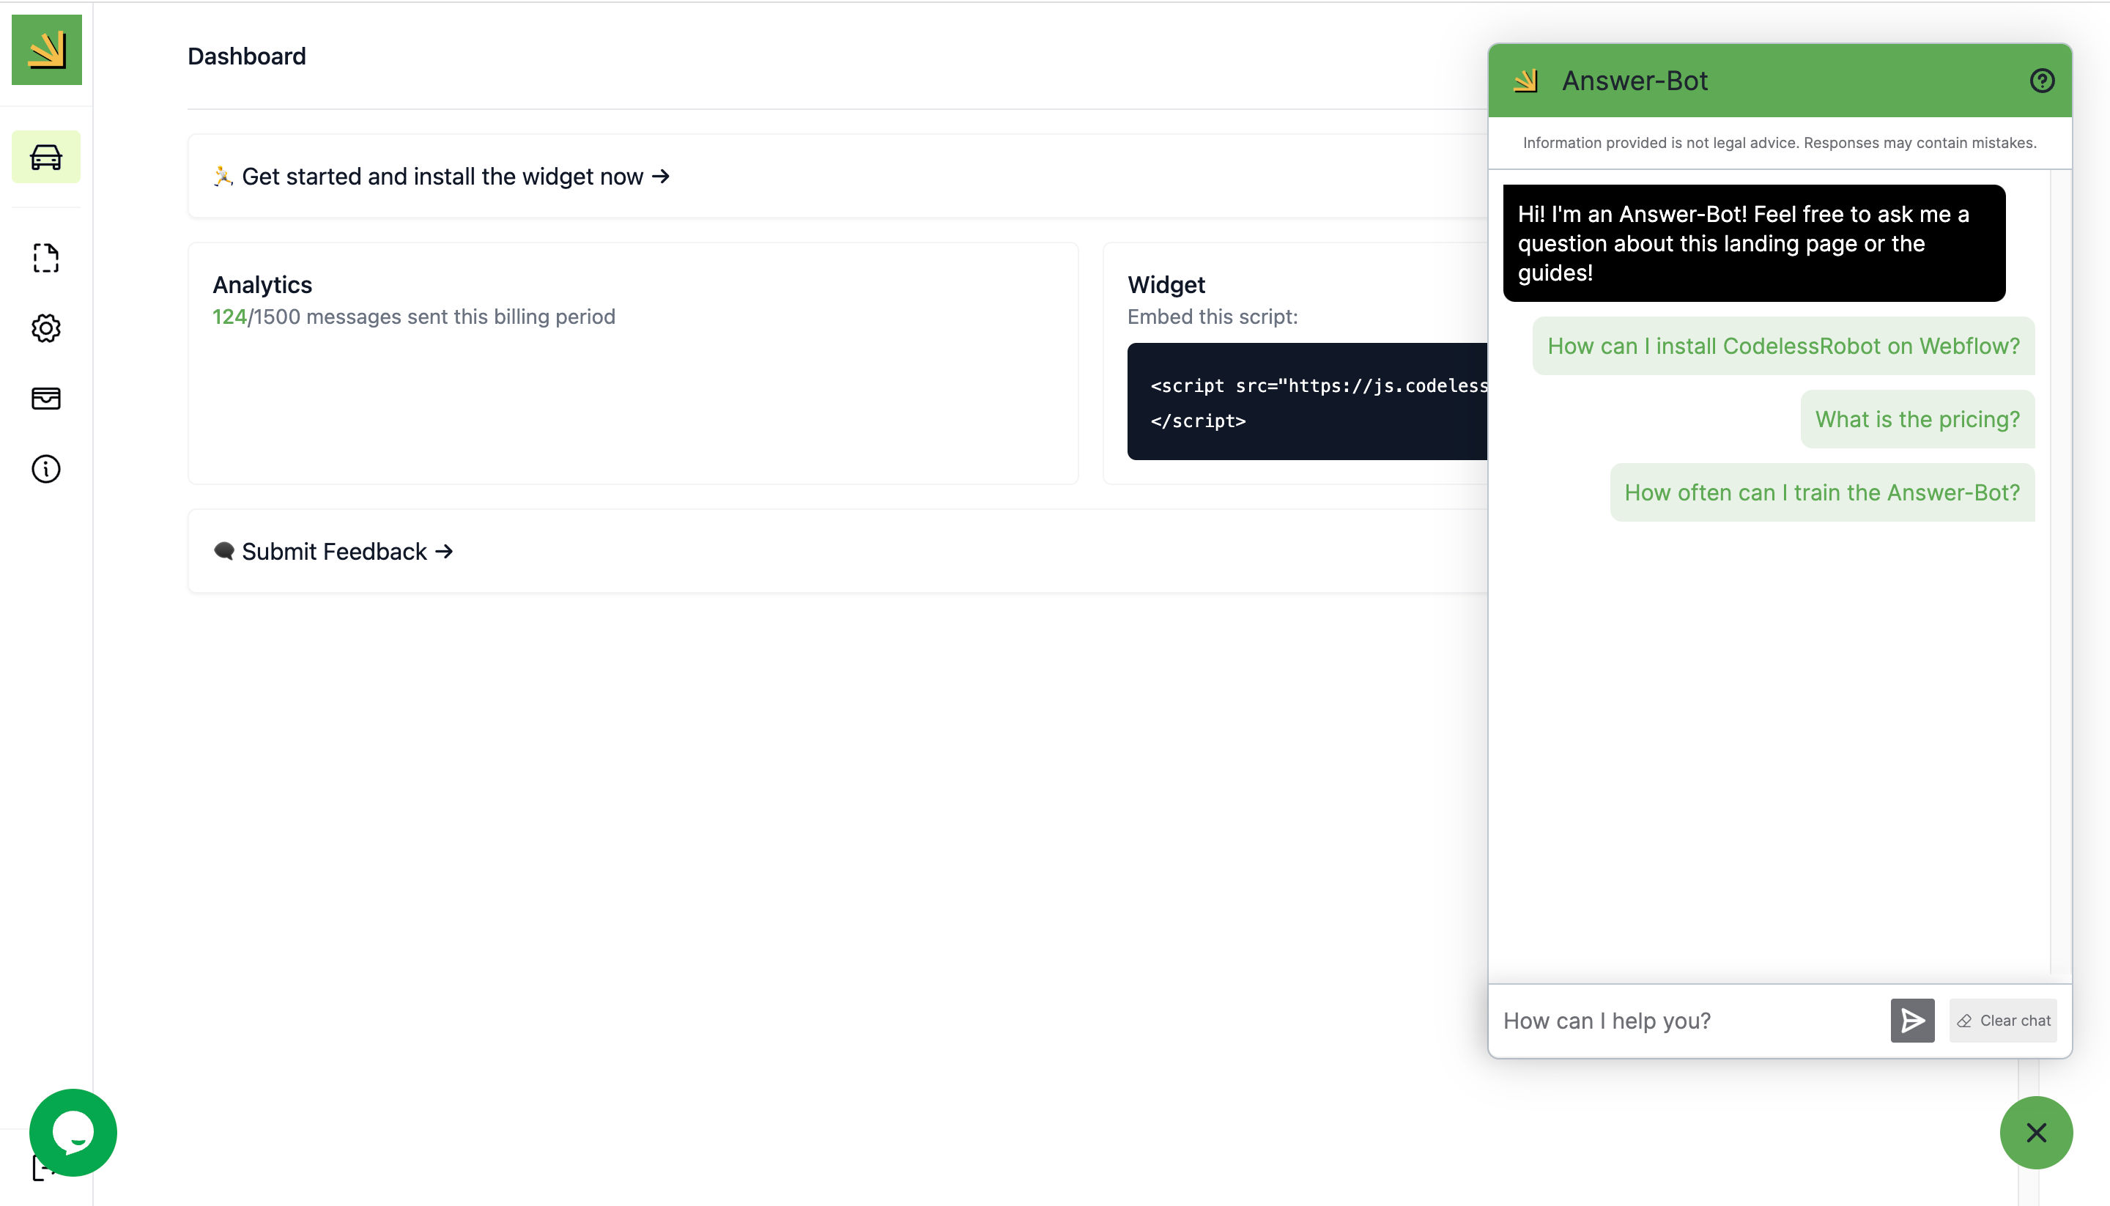2110x1206 pixels.
Task: Open the green chat bubble launcher
Action: 73,1132
